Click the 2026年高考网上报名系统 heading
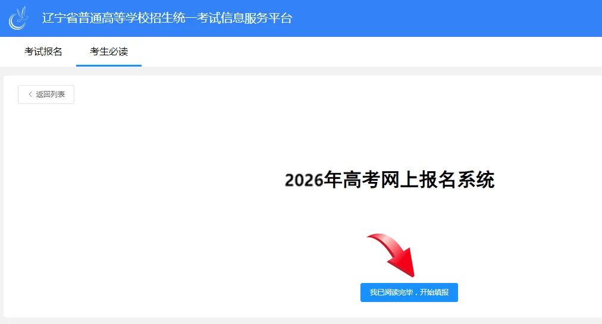Image resolution: width=602 pixels, height=324 pixels. coord(390,180)
